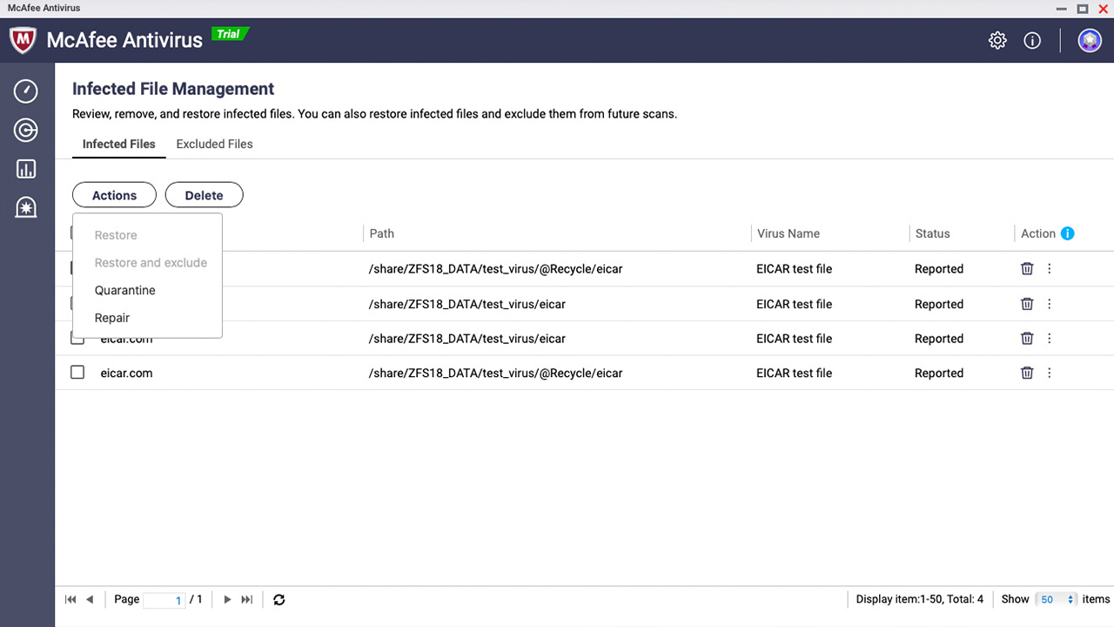Go to last page icon
The height and width of the screenshot is (627, 1114).
point(247,599)
